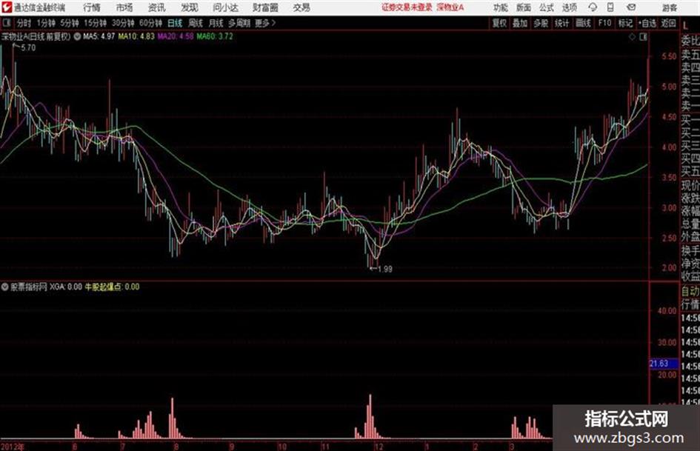Image resolution: width=700 pixels, height=451 pixels.
Task: Open the 交易 menu
Action: click(301, 7)
